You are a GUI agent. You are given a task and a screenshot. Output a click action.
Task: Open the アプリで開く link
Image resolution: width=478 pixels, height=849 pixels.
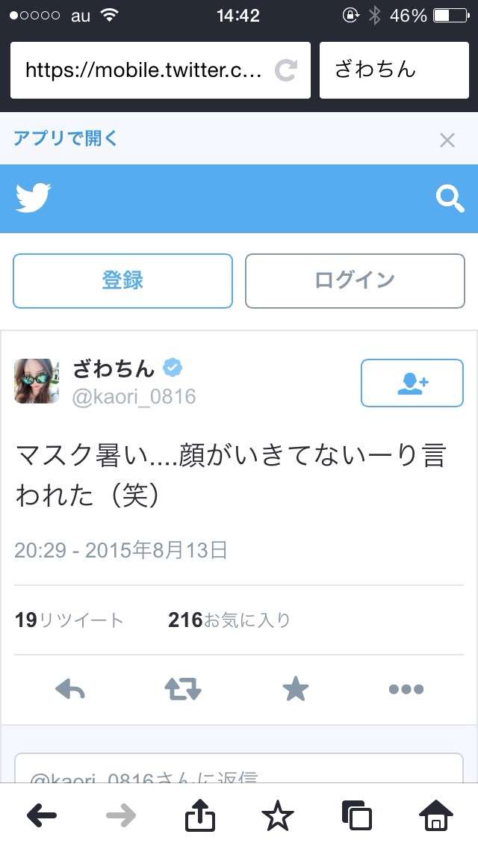tap(66, 138)
